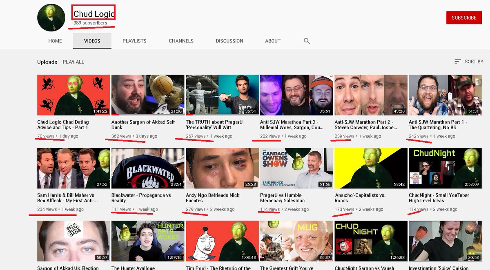The height and width of the screenshot is (270, 490).
Task: Click the '1:41:22' duration badge
Action: [100, 111]
